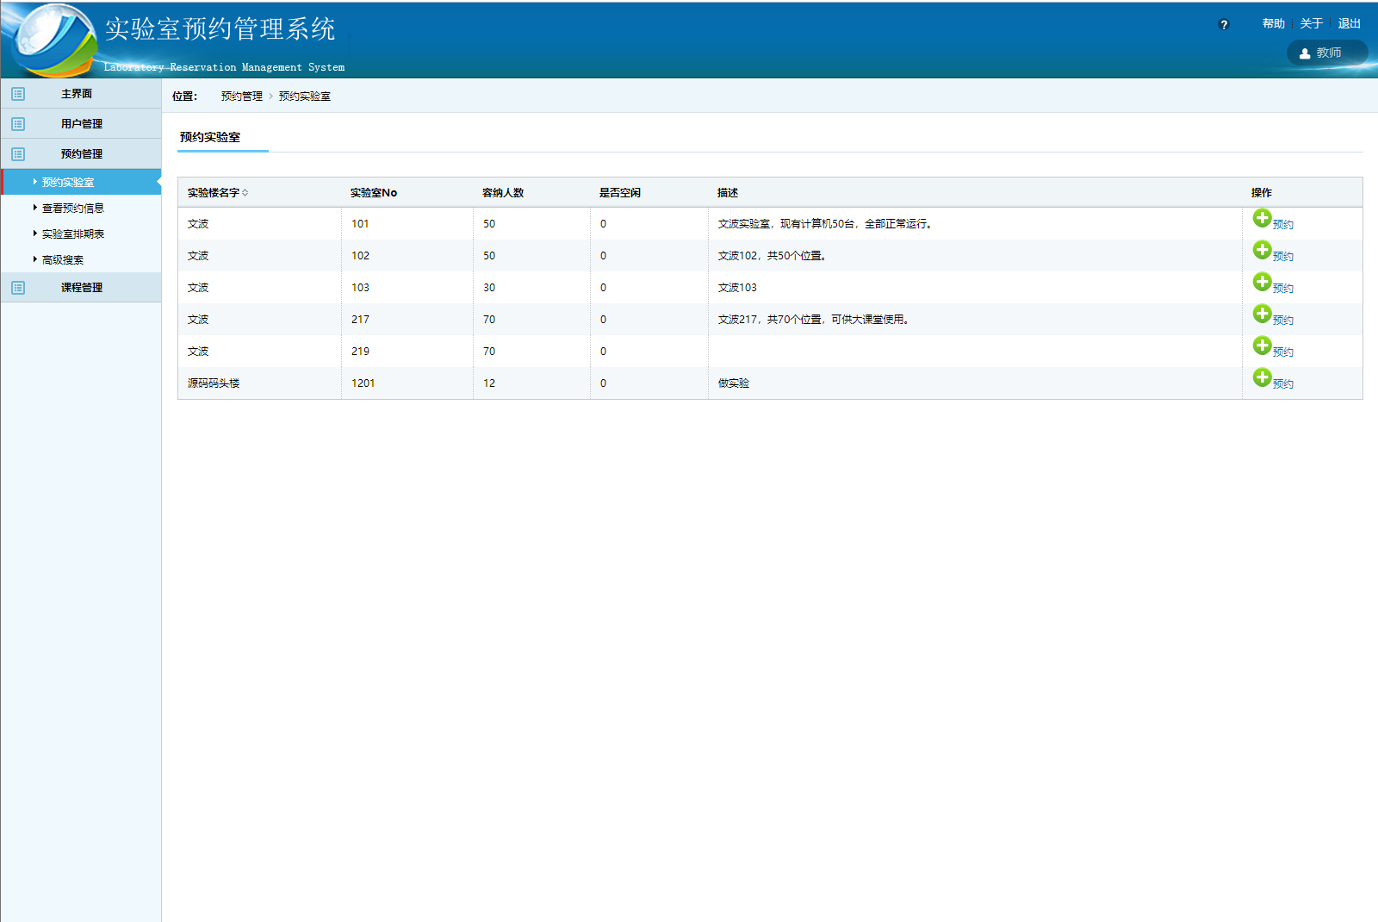
Task: Click the green plus icon for lab 1201
Action: (x=1262, y=377)
